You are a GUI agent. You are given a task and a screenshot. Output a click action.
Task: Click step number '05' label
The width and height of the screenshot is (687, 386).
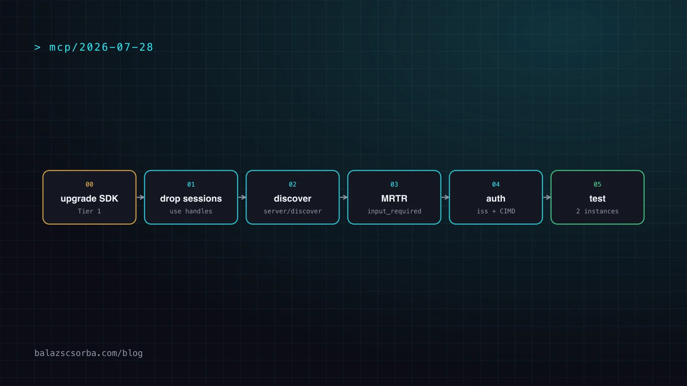point(597,184)
